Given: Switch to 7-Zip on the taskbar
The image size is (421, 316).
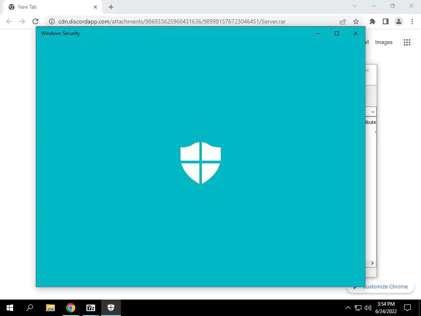Looking at the screenshot, I should (x=91, y=308).
